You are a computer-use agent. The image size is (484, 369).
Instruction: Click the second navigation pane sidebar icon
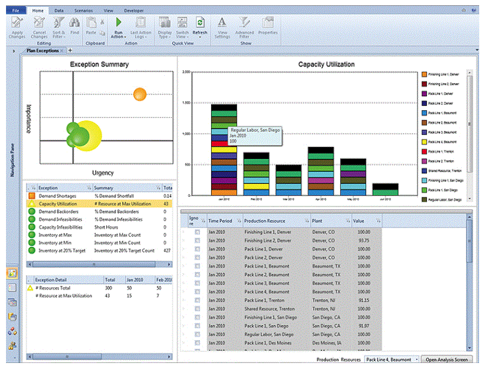click(x=12, y=288)
